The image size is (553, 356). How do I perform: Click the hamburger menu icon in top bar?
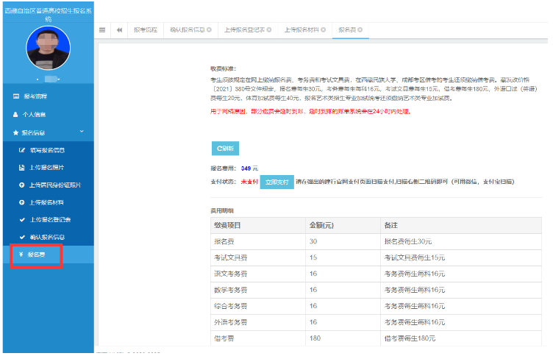pos(102,30)
